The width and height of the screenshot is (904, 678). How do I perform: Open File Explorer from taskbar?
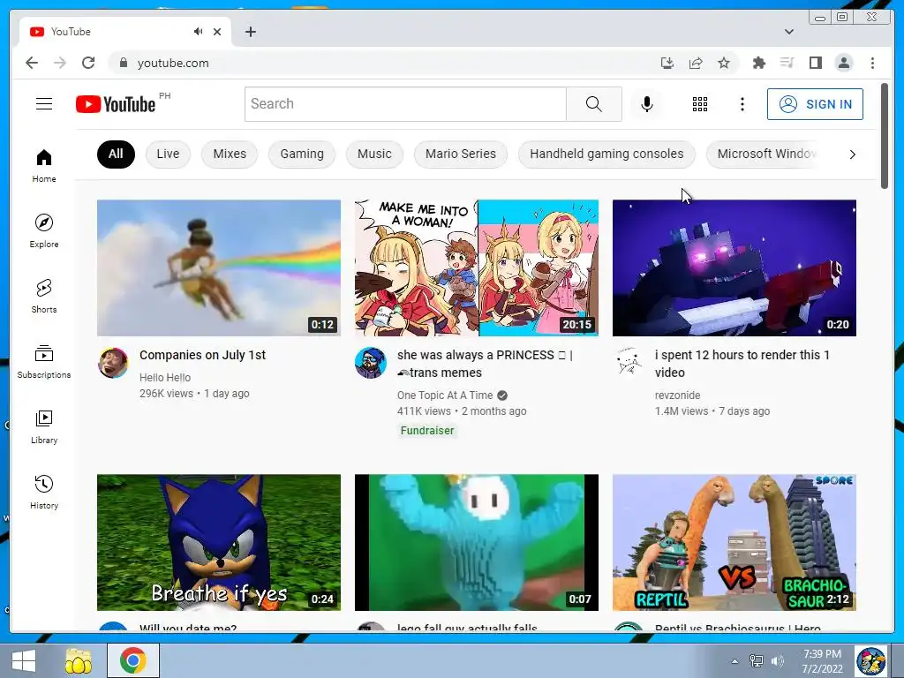78,660
